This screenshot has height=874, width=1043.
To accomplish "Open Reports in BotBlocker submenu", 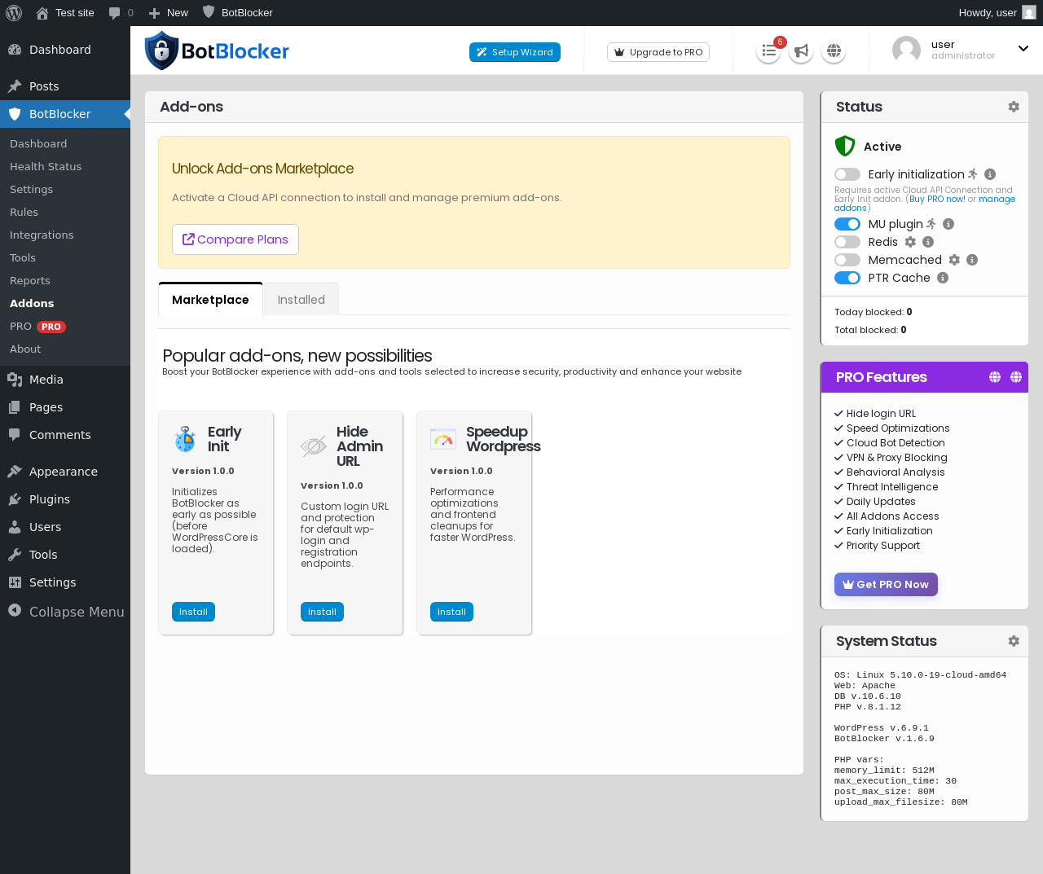I will (30, 280).
